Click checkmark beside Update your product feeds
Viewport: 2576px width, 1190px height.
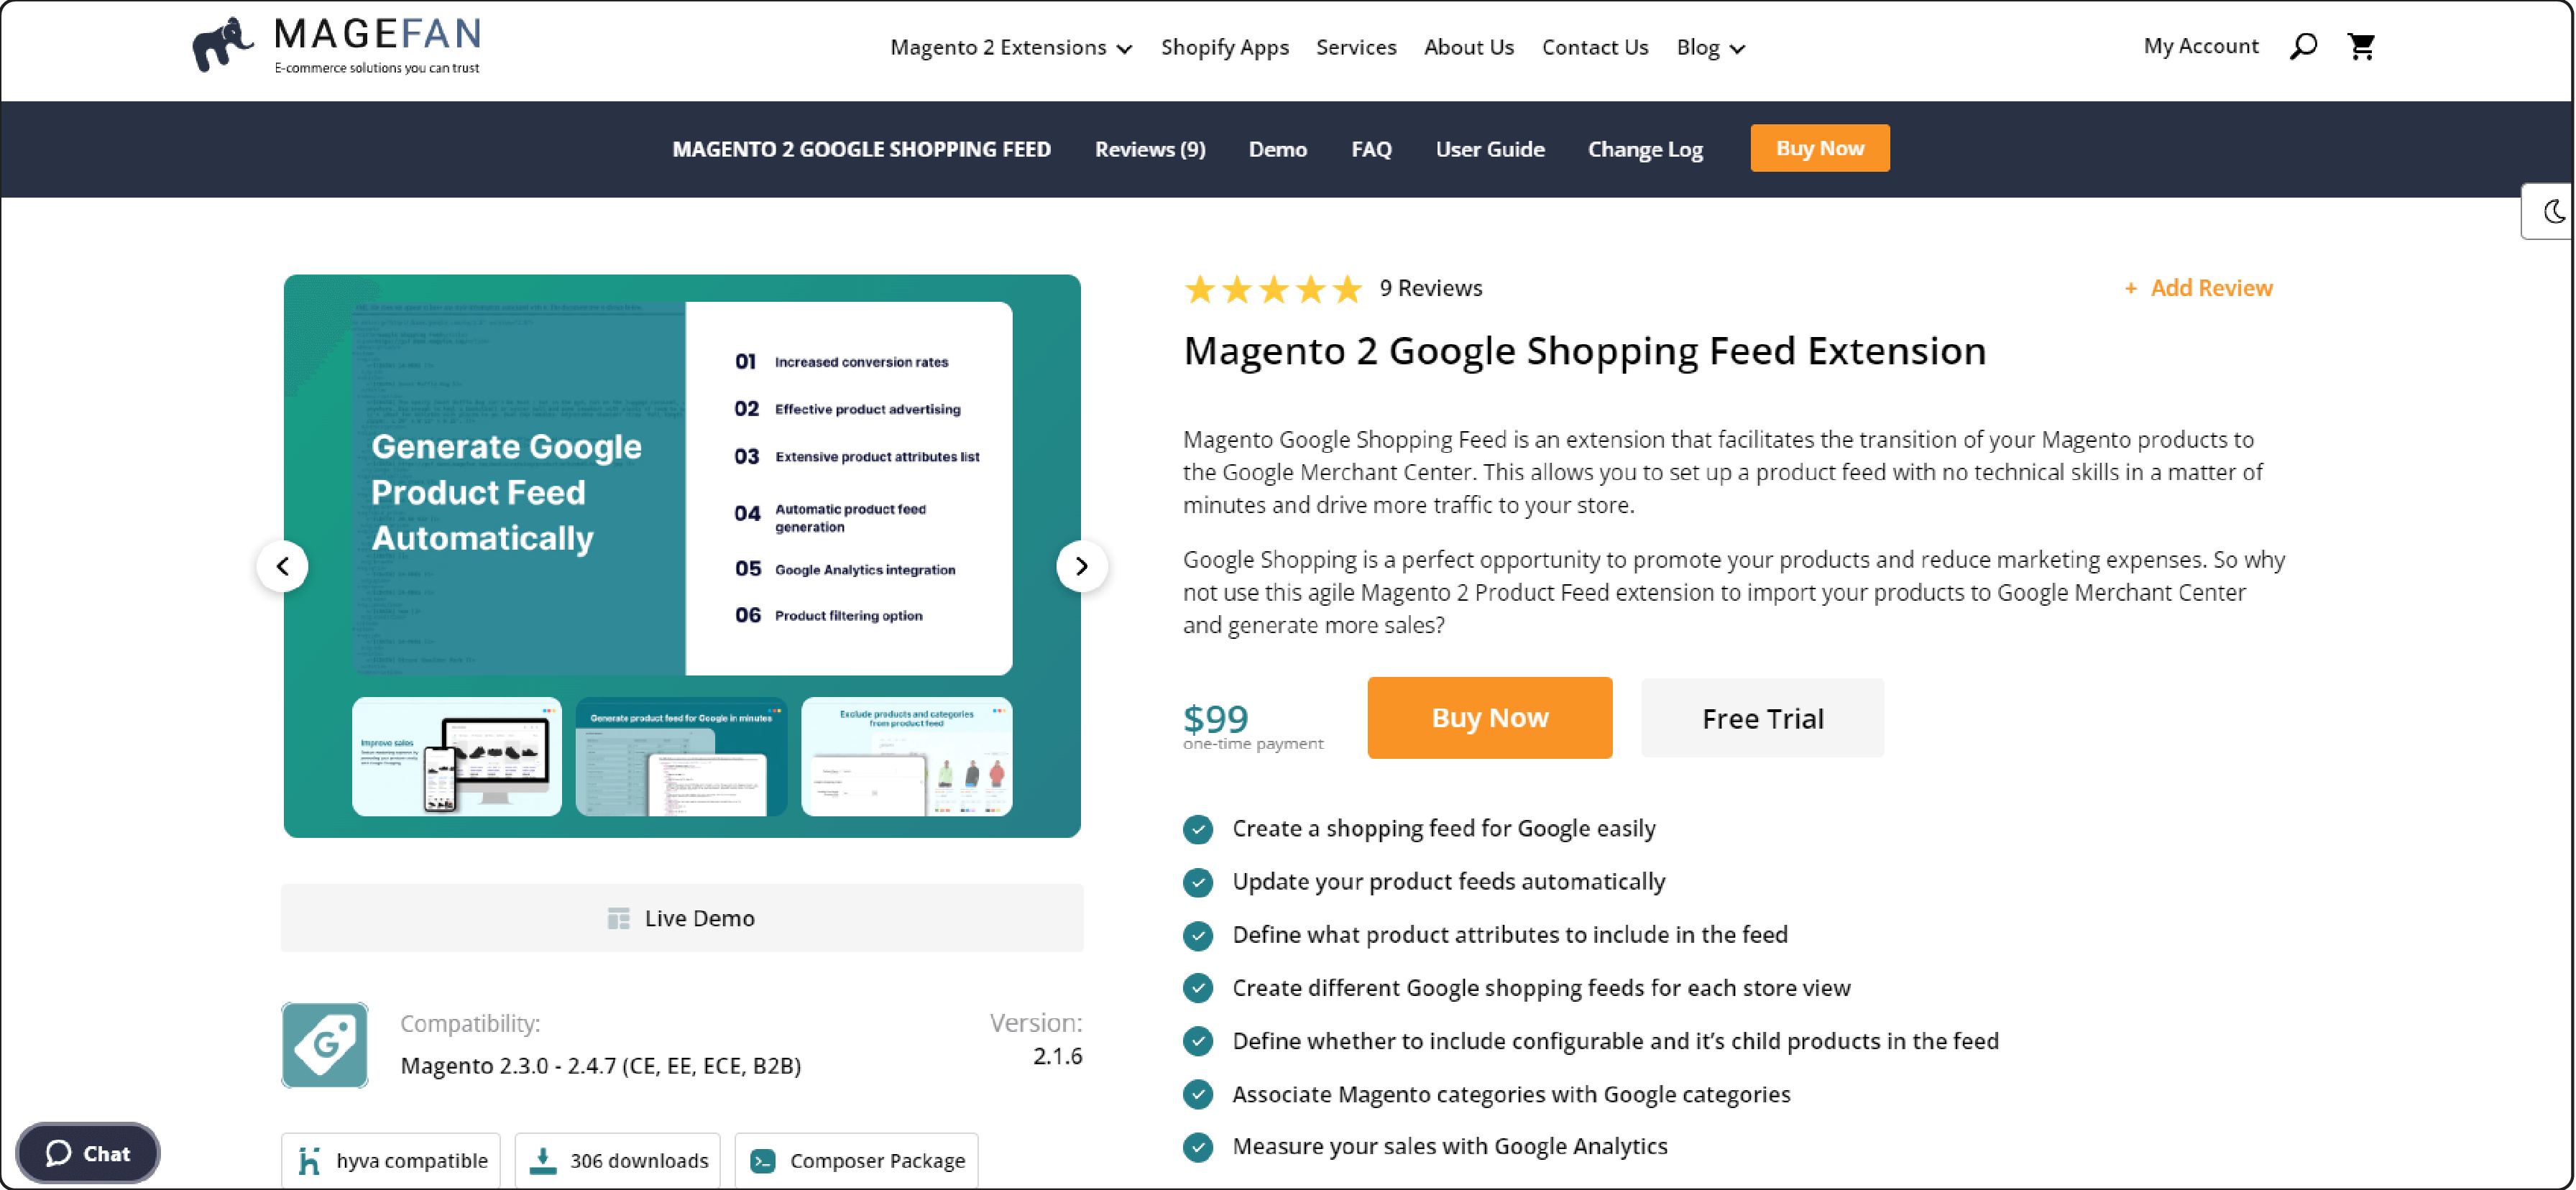(1197, 882)
